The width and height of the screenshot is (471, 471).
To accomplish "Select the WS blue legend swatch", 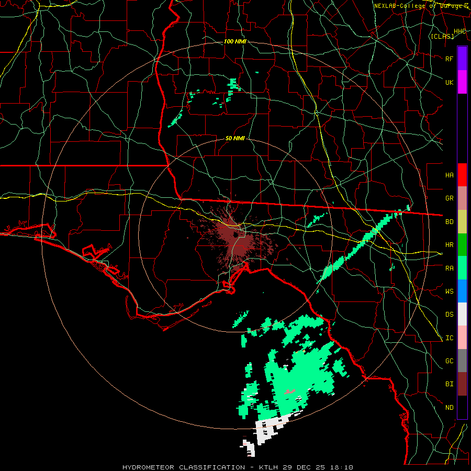I will (462, 291).
